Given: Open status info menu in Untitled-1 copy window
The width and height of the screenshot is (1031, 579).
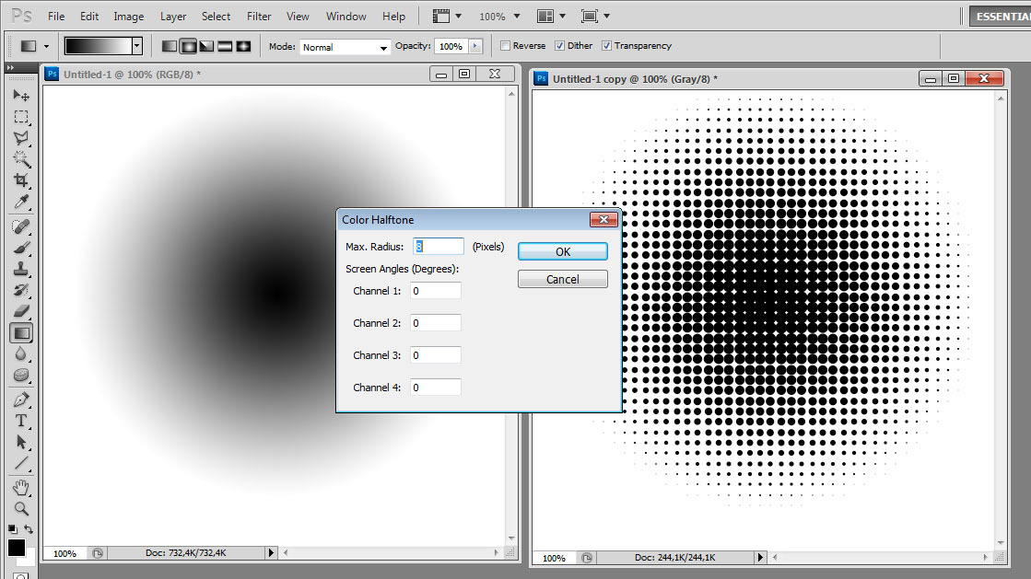Looking at the screenshot, I should 760,557.
